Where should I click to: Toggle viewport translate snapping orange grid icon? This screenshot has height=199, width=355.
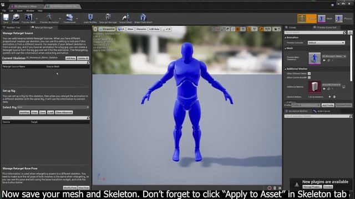point(237,29)
